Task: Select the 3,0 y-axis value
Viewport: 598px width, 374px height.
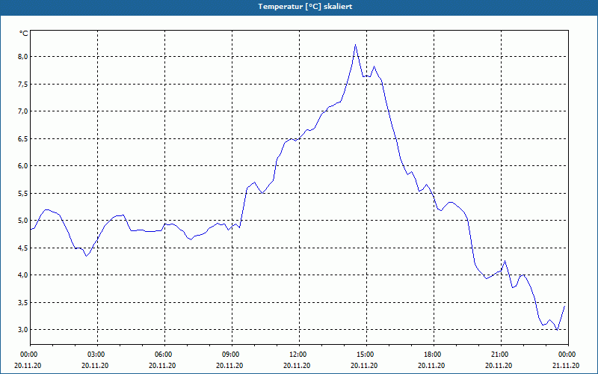Action: click(x=24, y=329)
